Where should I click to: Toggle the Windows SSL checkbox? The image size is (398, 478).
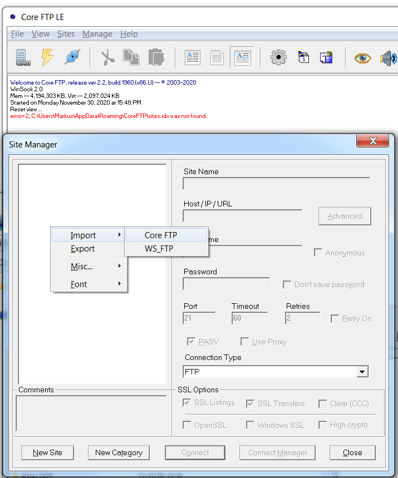(x=250, y=425)
